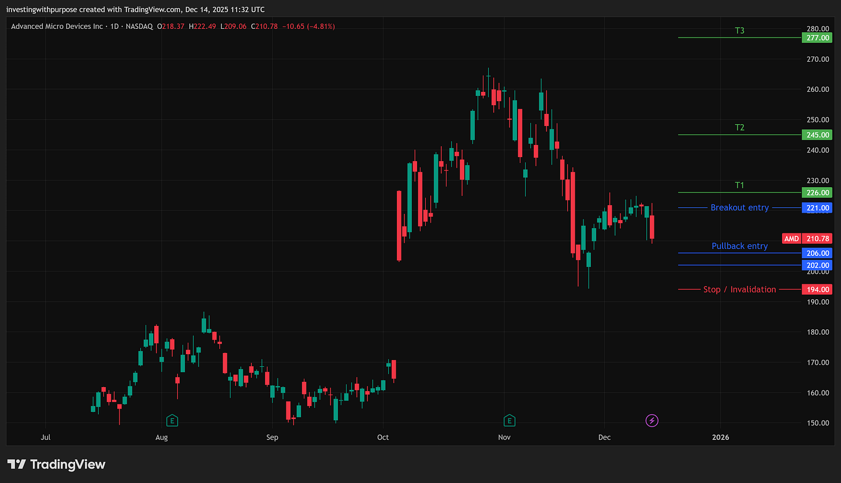Click the green 245.00 price tag
841x483 pixels.
(x=817, y=135)
